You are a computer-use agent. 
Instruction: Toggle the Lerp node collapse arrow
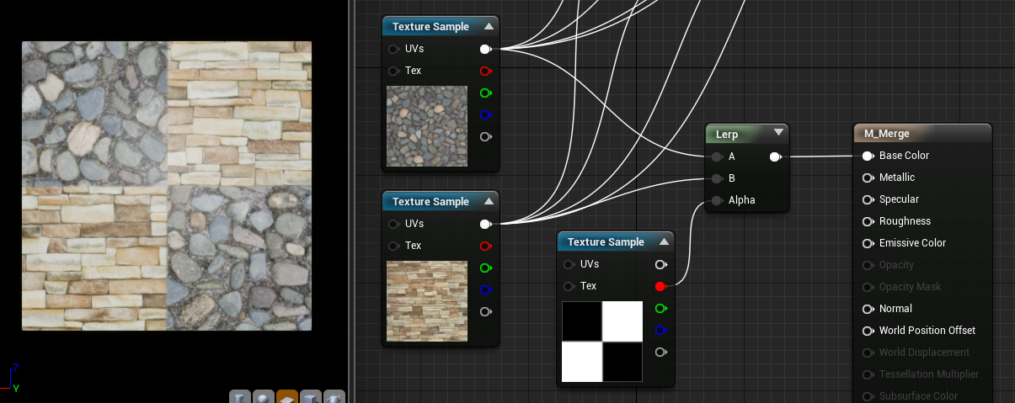pyautogui.click(x=779, y=133)
